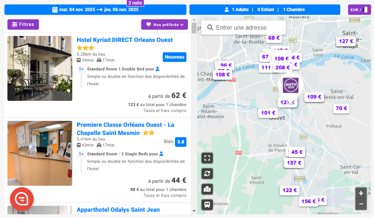Click the map layers view icon
The image size is (374, 218).
(x=207, y=189)
